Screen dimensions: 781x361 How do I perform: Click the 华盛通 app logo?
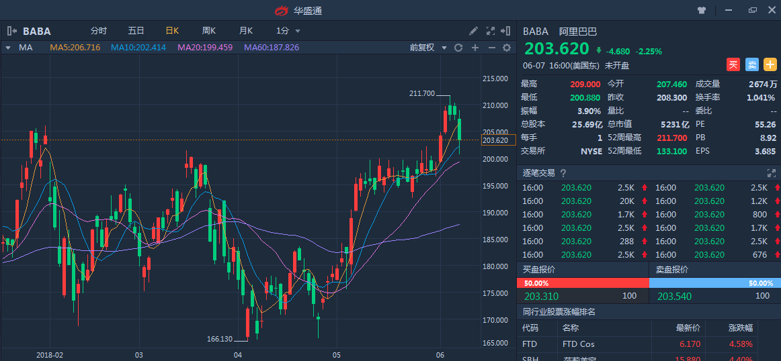pos(282,11)
